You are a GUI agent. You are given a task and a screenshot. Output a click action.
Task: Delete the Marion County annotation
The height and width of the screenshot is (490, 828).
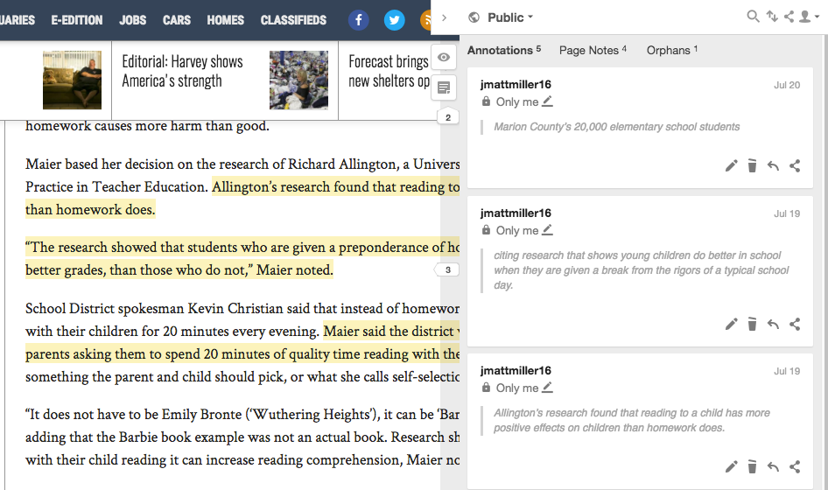pos(752,166)
